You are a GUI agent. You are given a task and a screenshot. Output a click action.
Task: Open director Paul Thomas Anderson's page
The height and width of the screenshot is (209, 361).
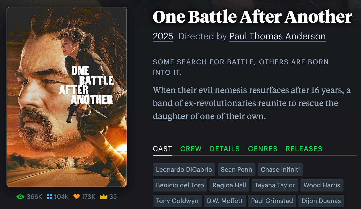[277, 36]
